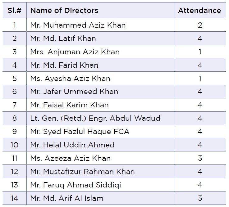The height and width of the screenshot is (207, 229).
Task: Select the Ms. Azeeza Aziz Khan entry
Action: click(x=71, y=158)
